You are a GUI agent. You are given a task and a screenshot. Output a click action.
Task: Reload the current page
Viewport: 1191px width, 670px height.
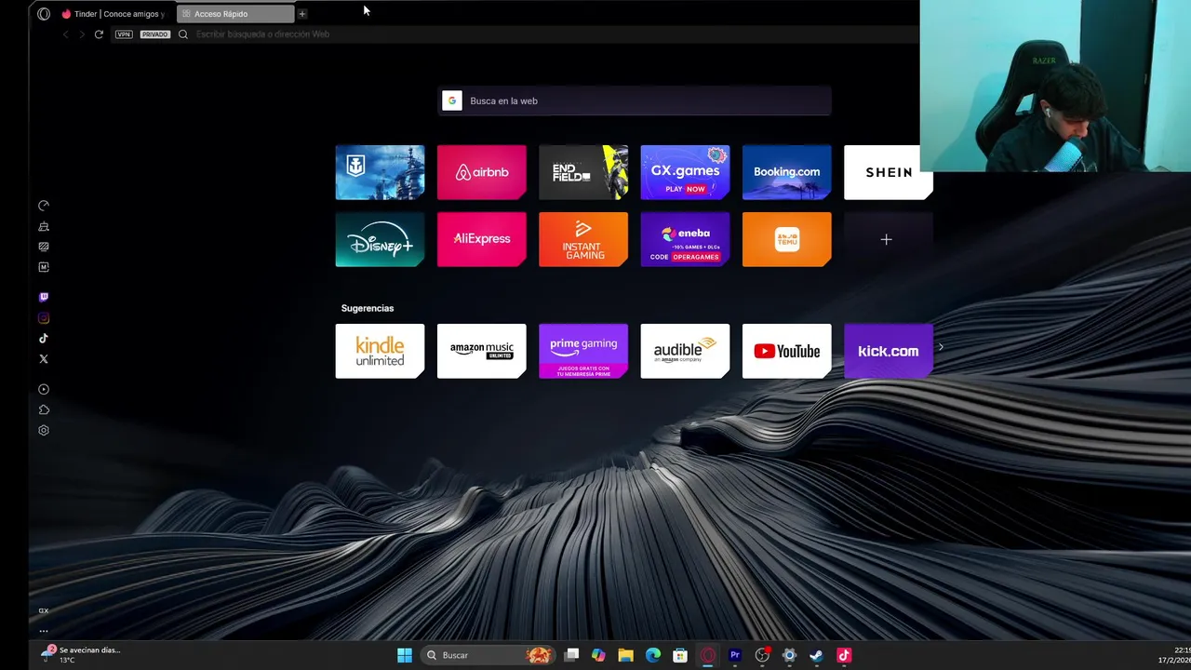pyautogui.click(x=99, y=34)
